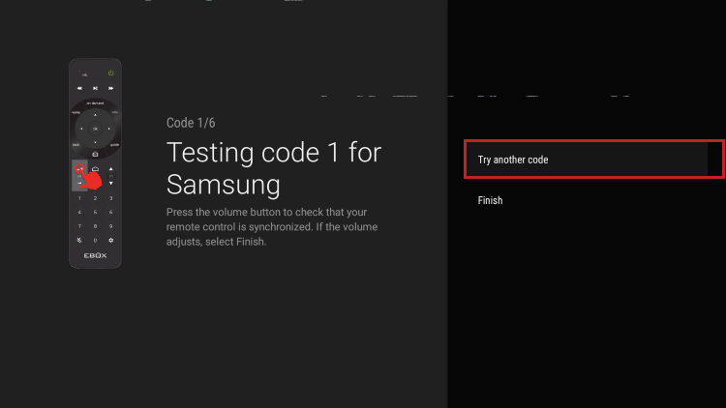Click the rewind icon on the remote
Viewport: 726px width, 408px height.
pyautogui.click(x=79, y=88)
